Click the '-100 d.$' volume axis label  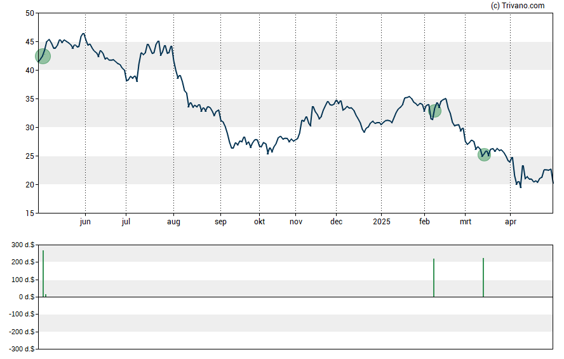coord(22,314)
